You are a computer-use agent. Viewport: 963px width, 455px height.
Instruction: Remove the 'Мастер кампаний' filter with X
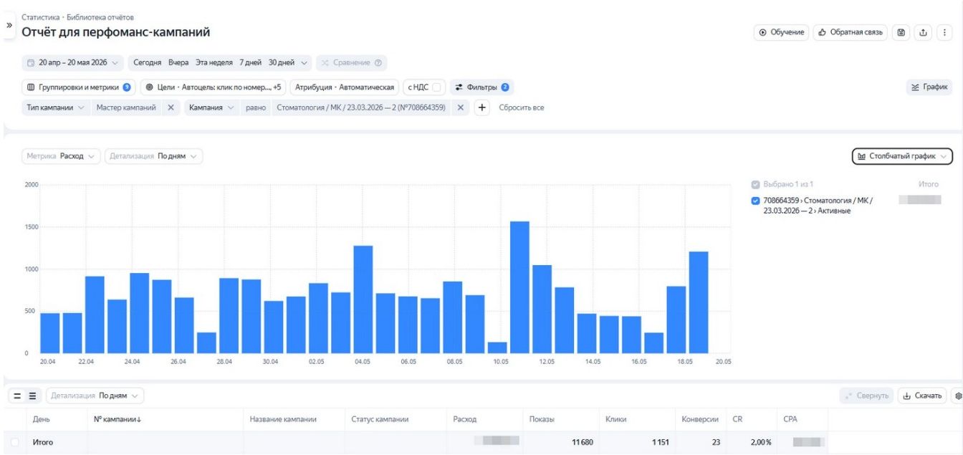coord(170,107)
